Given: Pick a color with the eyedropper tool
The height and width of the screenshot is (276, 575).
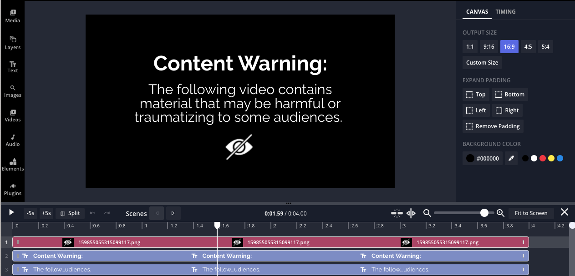Looking at the screenshot, I should (x=511, y=158).
